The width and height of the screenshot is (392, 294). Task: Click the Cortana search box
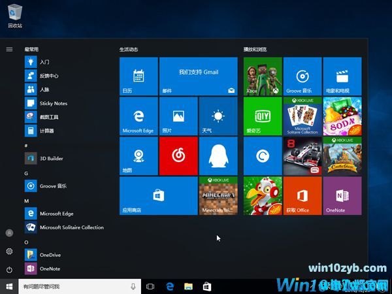(x=80, y=287)
